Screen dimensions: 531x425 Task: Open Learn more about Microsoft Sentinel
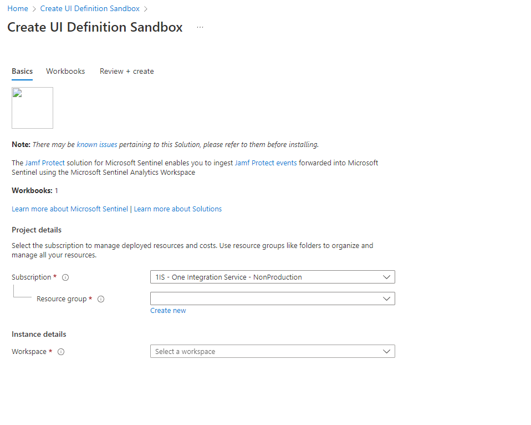pos(70,209)
